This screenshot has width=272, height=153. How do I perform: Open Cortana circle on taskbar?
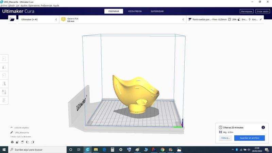[x=71, y=150]
